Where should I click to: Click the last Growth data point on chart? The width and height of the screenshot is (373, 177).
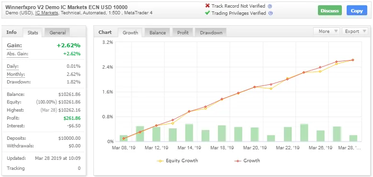(x=352, y=60)
